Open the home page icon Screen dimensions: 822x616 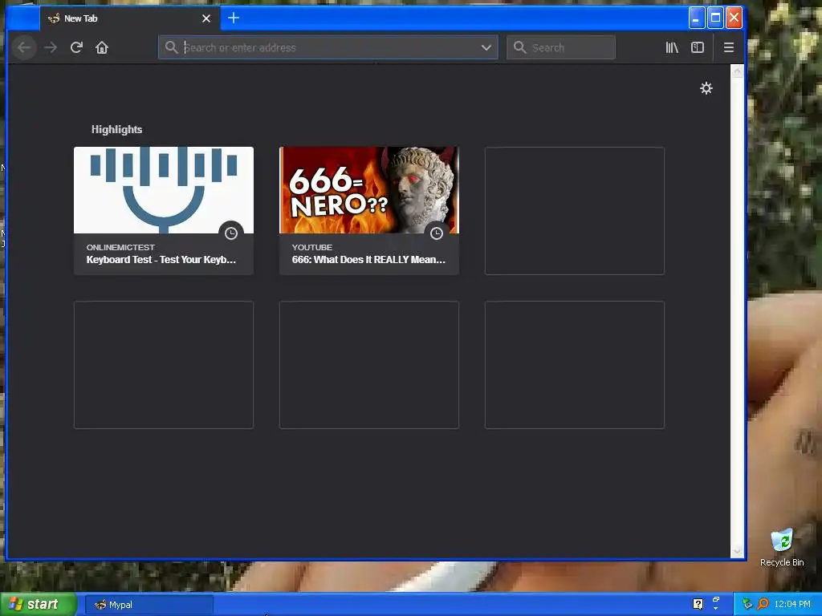(x=102, y=47)
